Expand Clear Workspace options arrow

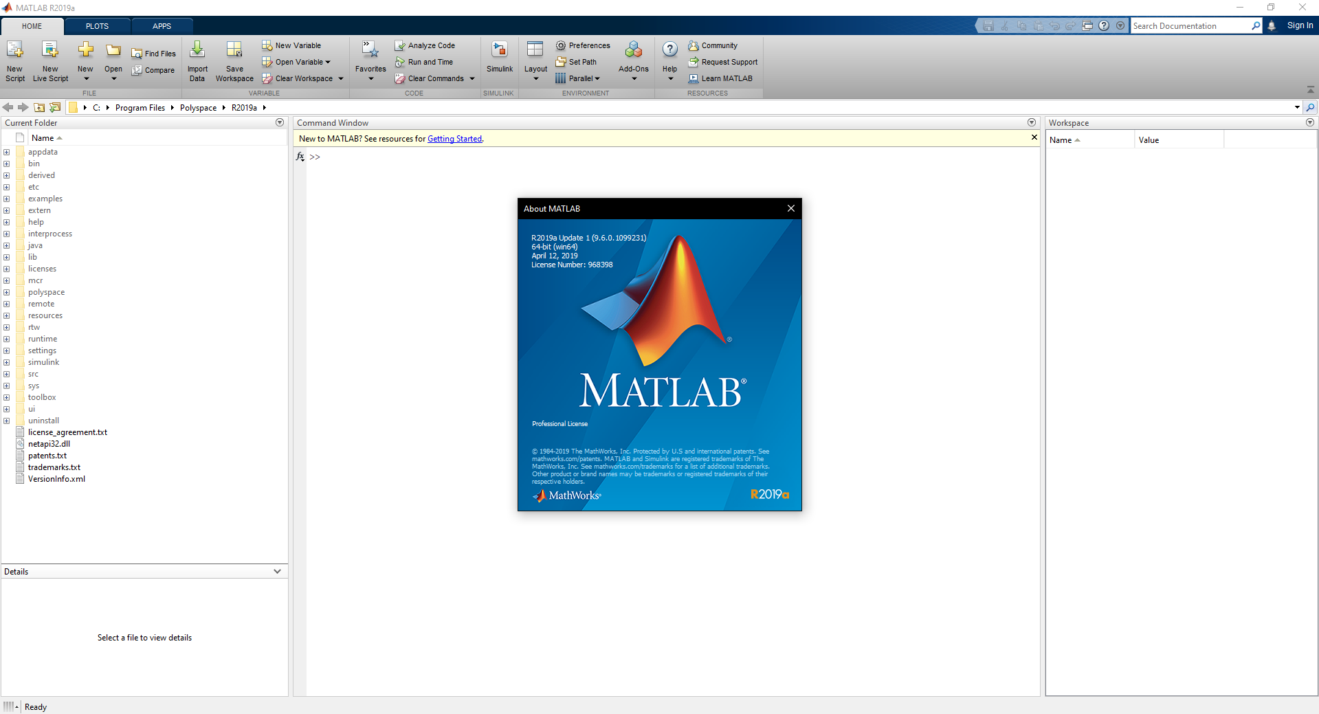(x=341, y=78)
